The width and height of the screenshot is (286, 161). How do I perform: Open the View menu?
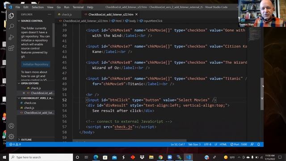[x=50, y=7]
